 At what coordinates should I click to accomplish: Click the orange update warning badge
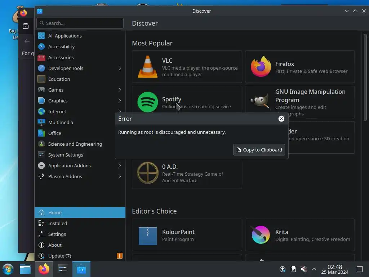coord(120,256)
